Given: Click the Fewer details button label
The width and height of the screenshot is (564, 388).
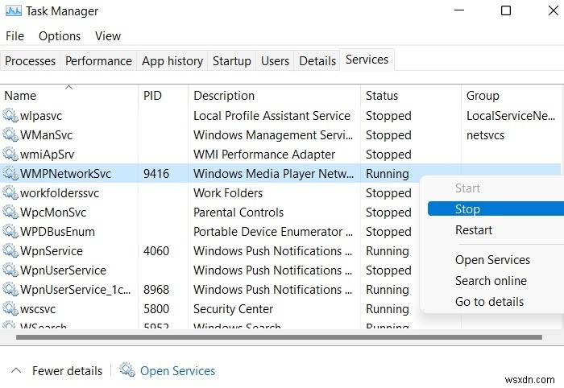Looking at the screenshot, I should coord(67,370).
